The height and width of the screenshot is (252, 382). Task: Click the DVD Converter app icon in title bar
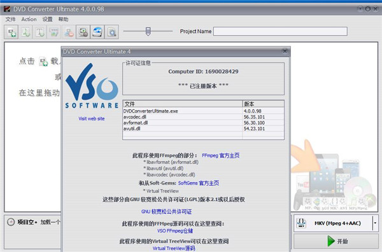pos(7,10)
